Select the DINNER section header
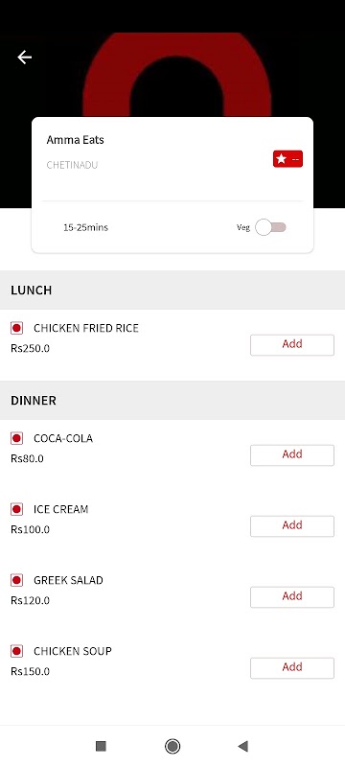Screen dimensions: 345x767 (x=172, y=400)
